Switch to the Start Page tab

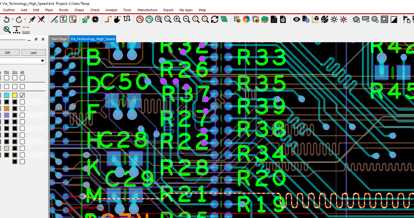[59, 39]
